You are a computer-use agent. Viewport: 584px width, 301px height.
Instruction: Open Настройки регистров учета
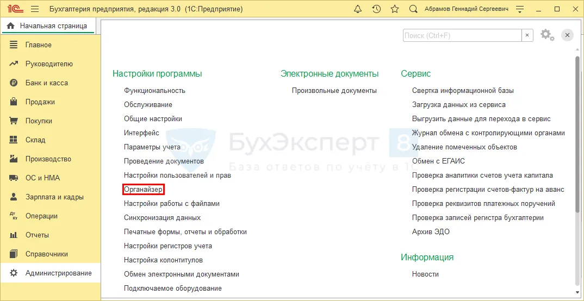(168, 246)
